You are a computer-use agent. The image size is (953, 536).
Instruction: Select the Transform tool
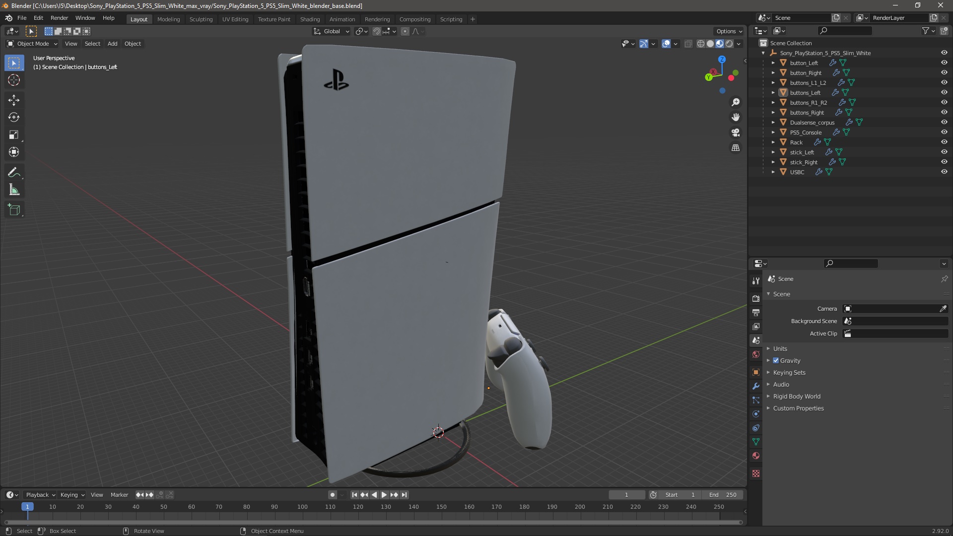(x=14, y=152)
